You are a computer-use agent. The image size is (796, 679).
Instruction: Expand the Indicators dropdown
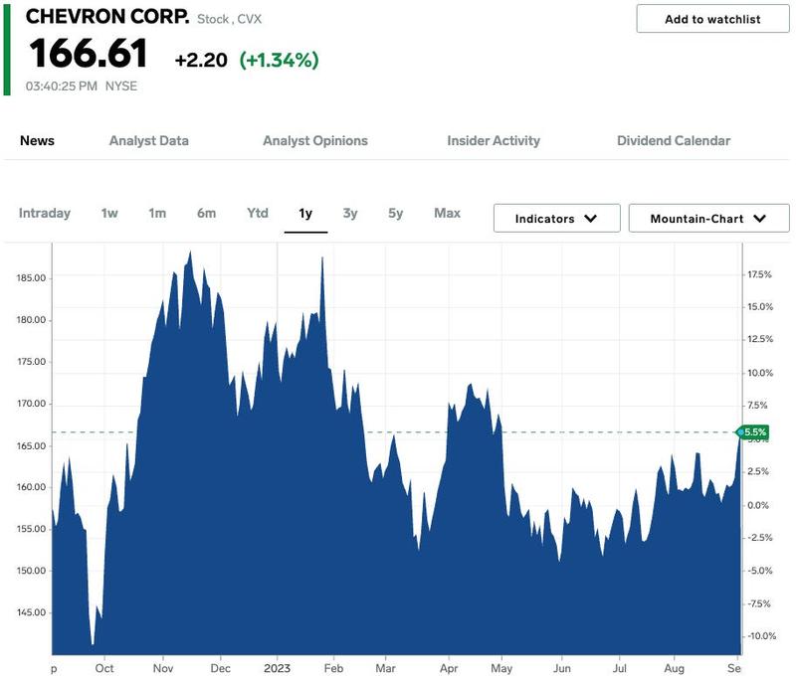tap(557, 219)
